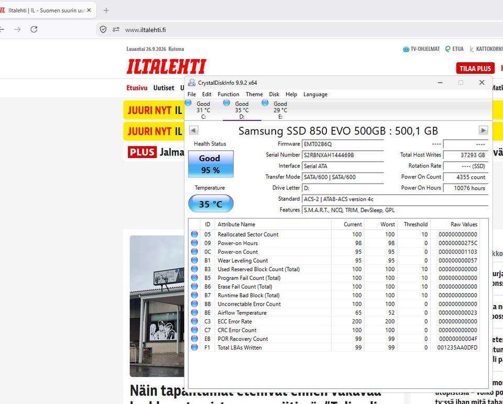This screenshot has width=503, height=404.
Task: Select the C: drive tab at 31 °C
Action: pos(203,110)
